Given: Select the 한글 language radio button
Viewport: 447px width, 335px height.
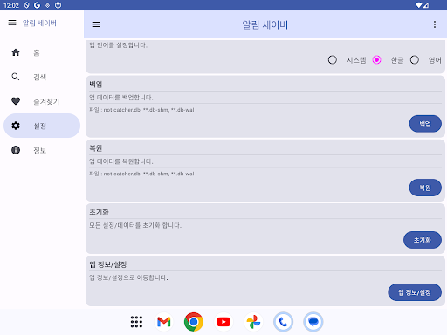Looking at the screenshot, I should click(376, 60).
